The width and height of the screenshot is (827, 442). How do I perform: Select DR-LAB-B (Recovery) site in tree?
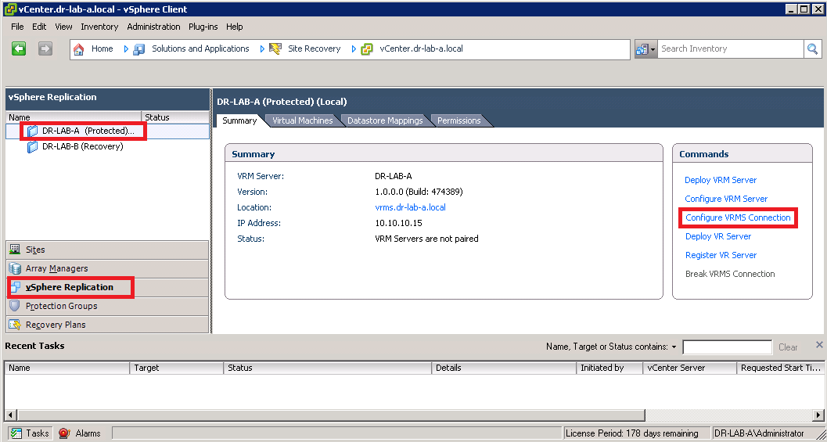(82, 146)
